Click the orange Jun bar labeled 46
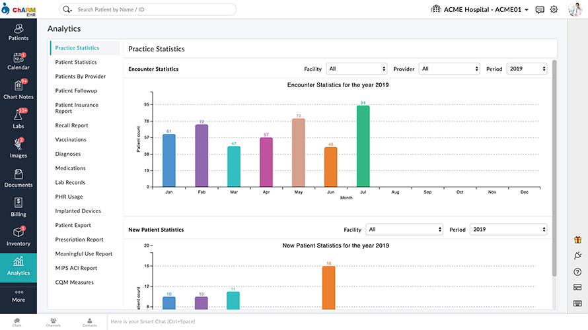 (331, 167)
